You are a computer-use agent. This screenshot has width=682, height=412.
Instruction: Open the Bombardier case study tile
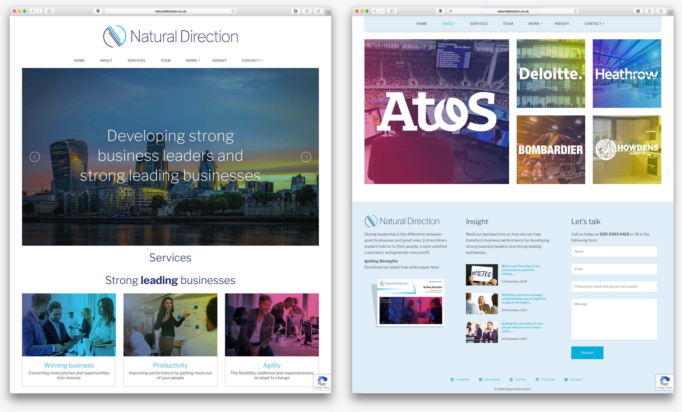pyautogui.click(x=551, y=150)
